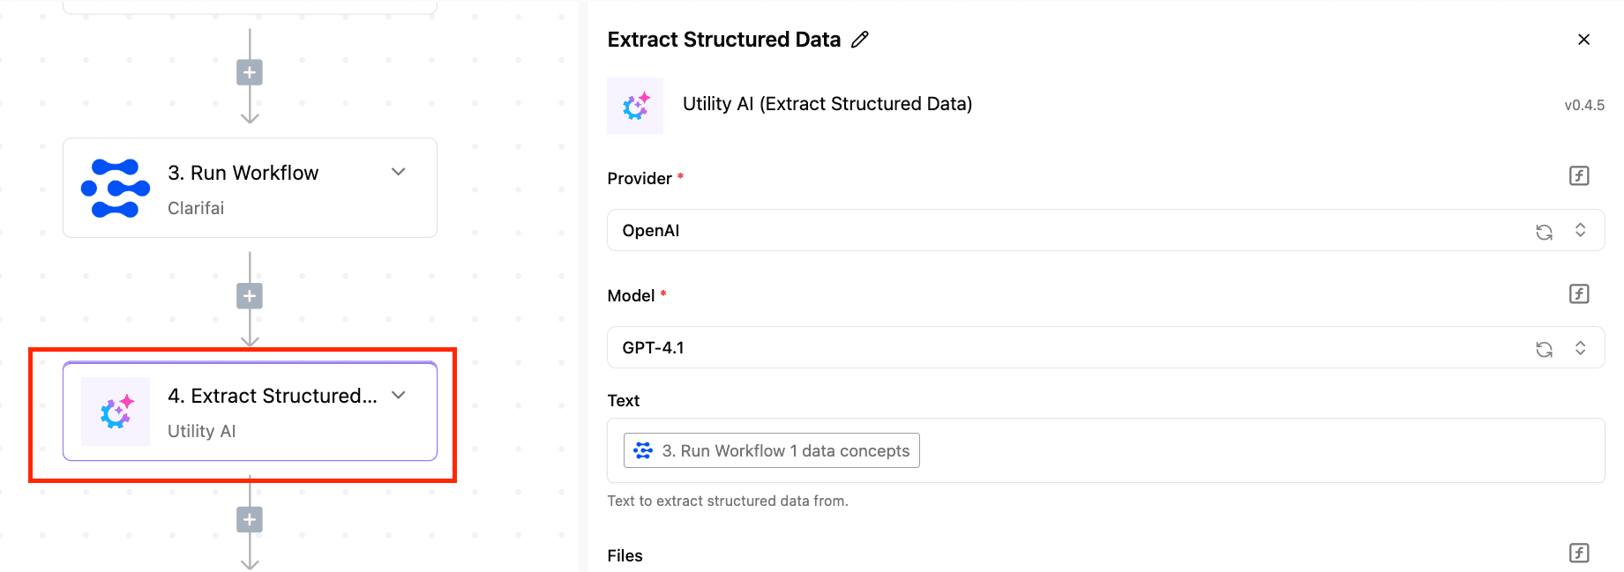
Task: Add a step between Run Workflow and Extract
Action: pyautogui.click(x=250, y=296)
